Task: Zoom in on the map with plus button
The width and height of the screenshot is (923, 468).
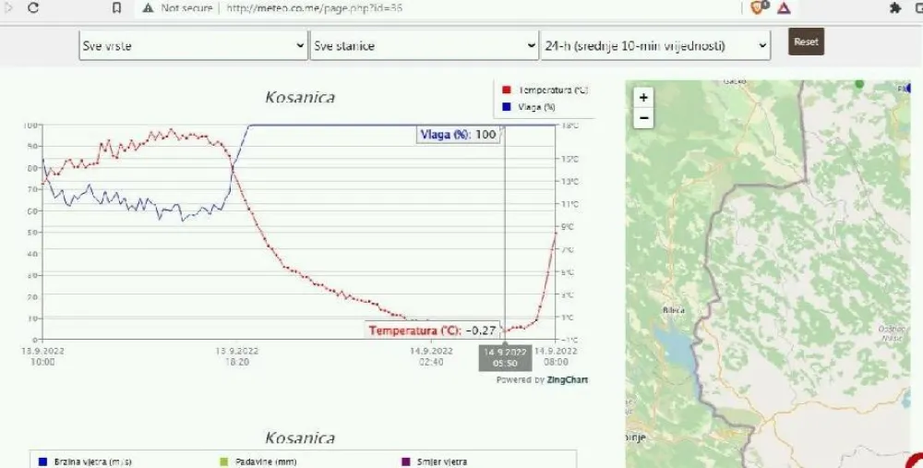Action: (x=643, y=97)
